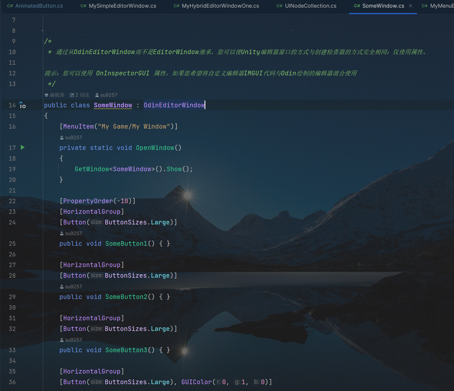Click su9257 author lens above SomeButton2

[x=71, y=286]
